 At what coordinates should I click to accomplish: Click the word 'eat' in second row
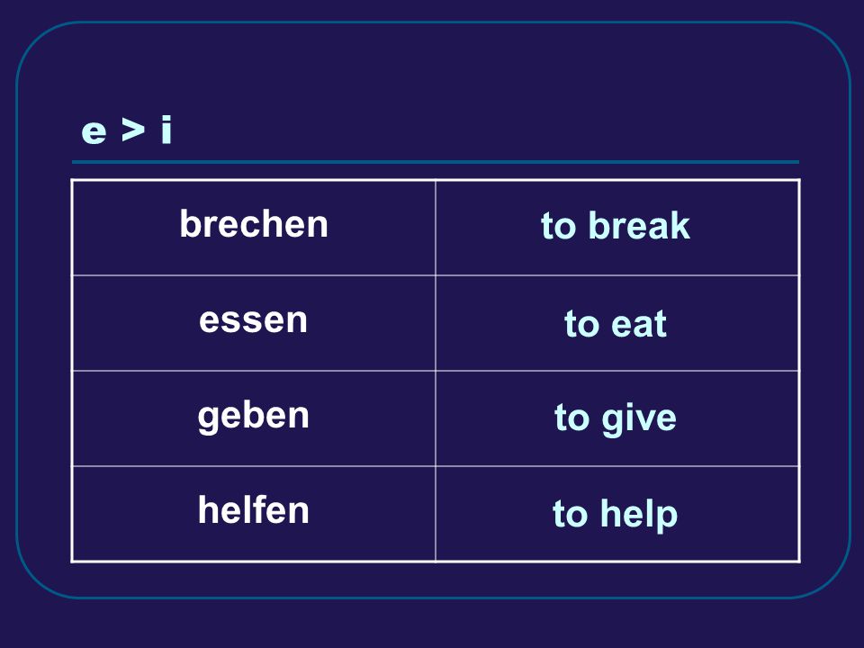click(x=639, y=324)
